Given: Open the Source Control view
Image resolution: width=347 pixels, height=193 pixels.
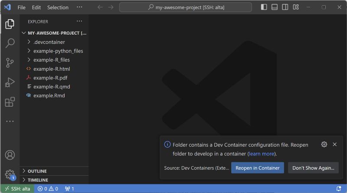Looking at the screenshot, I should [x=10, y=62].
